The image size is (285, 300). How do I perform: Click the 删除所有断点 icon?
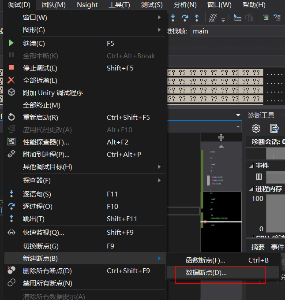(x=11, y=270)
